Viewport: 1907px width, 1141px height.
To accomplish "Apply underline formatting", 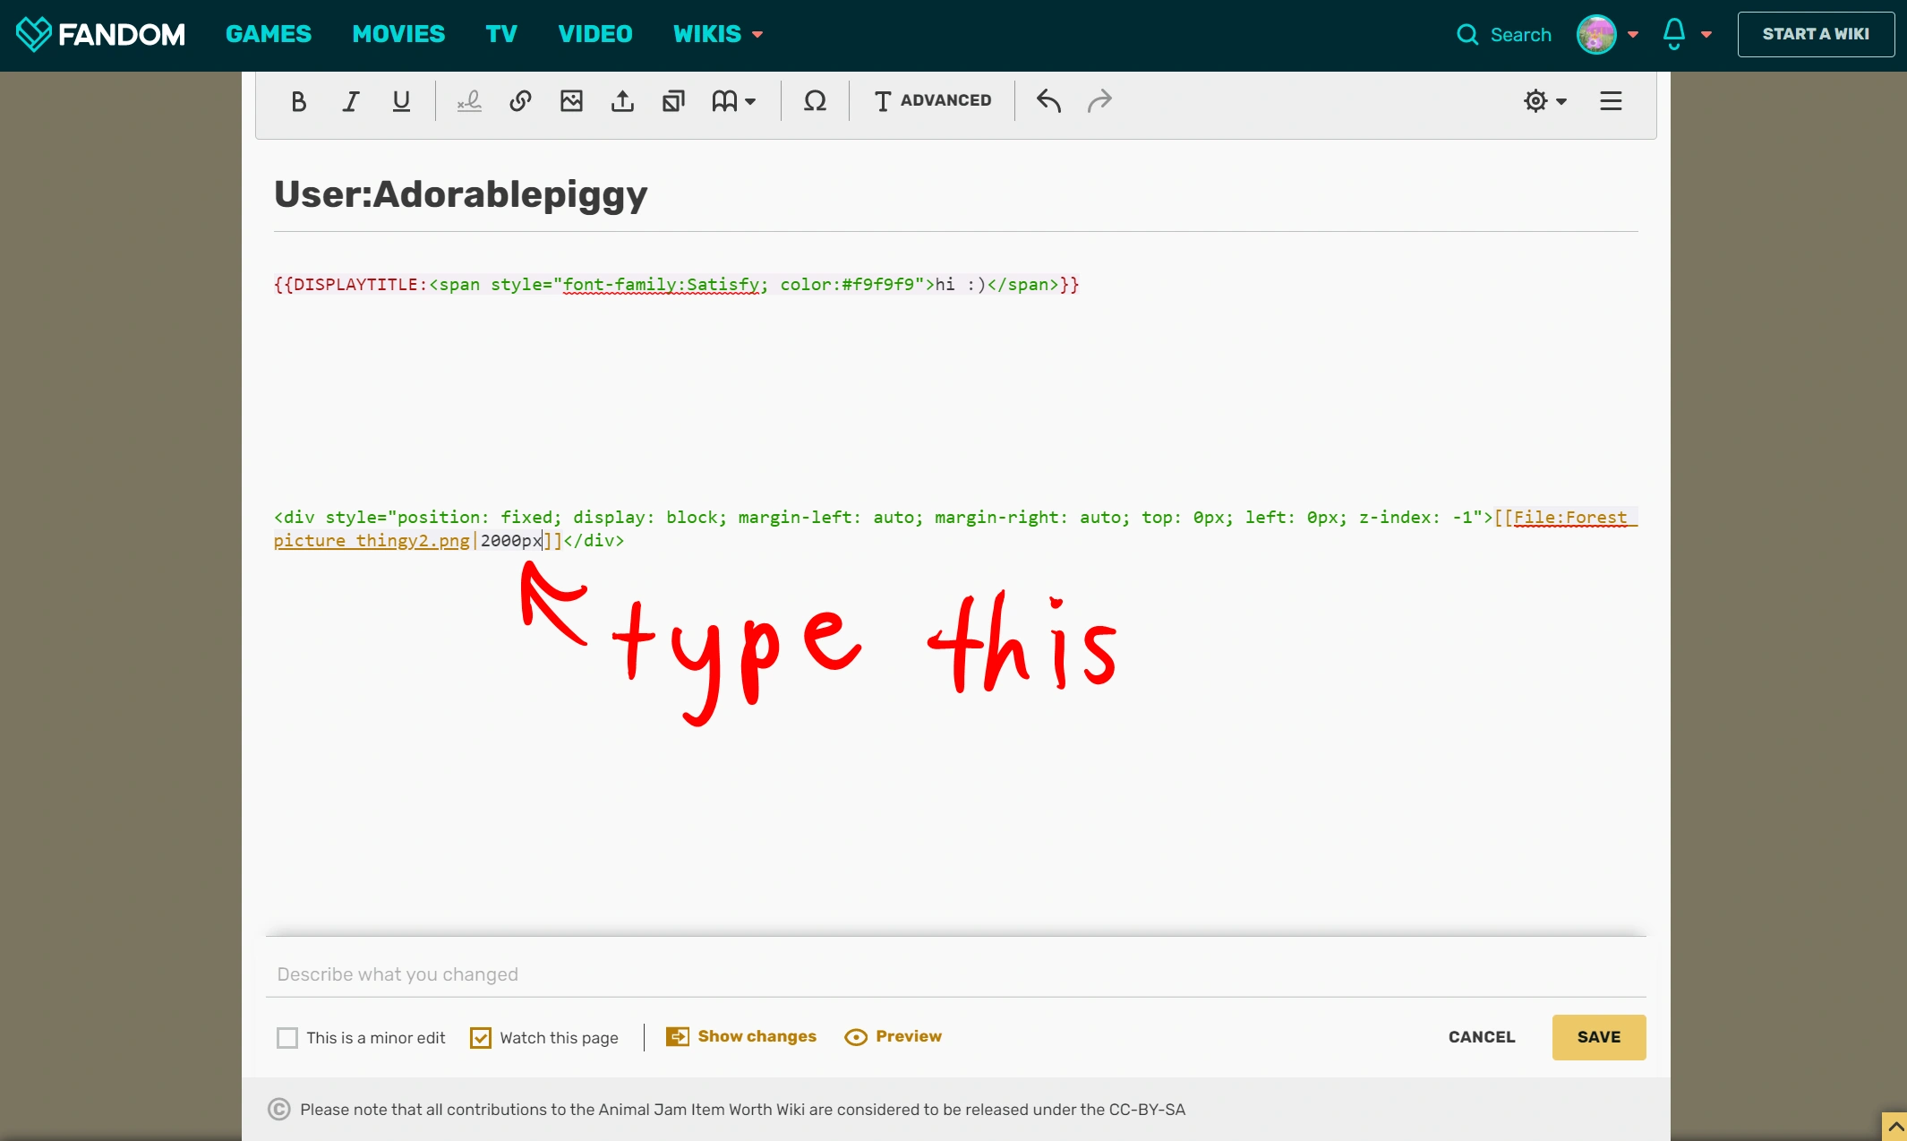I will tap(401, 101).
